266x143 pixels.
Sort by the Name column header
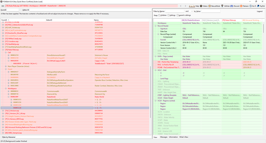point(121,20)
